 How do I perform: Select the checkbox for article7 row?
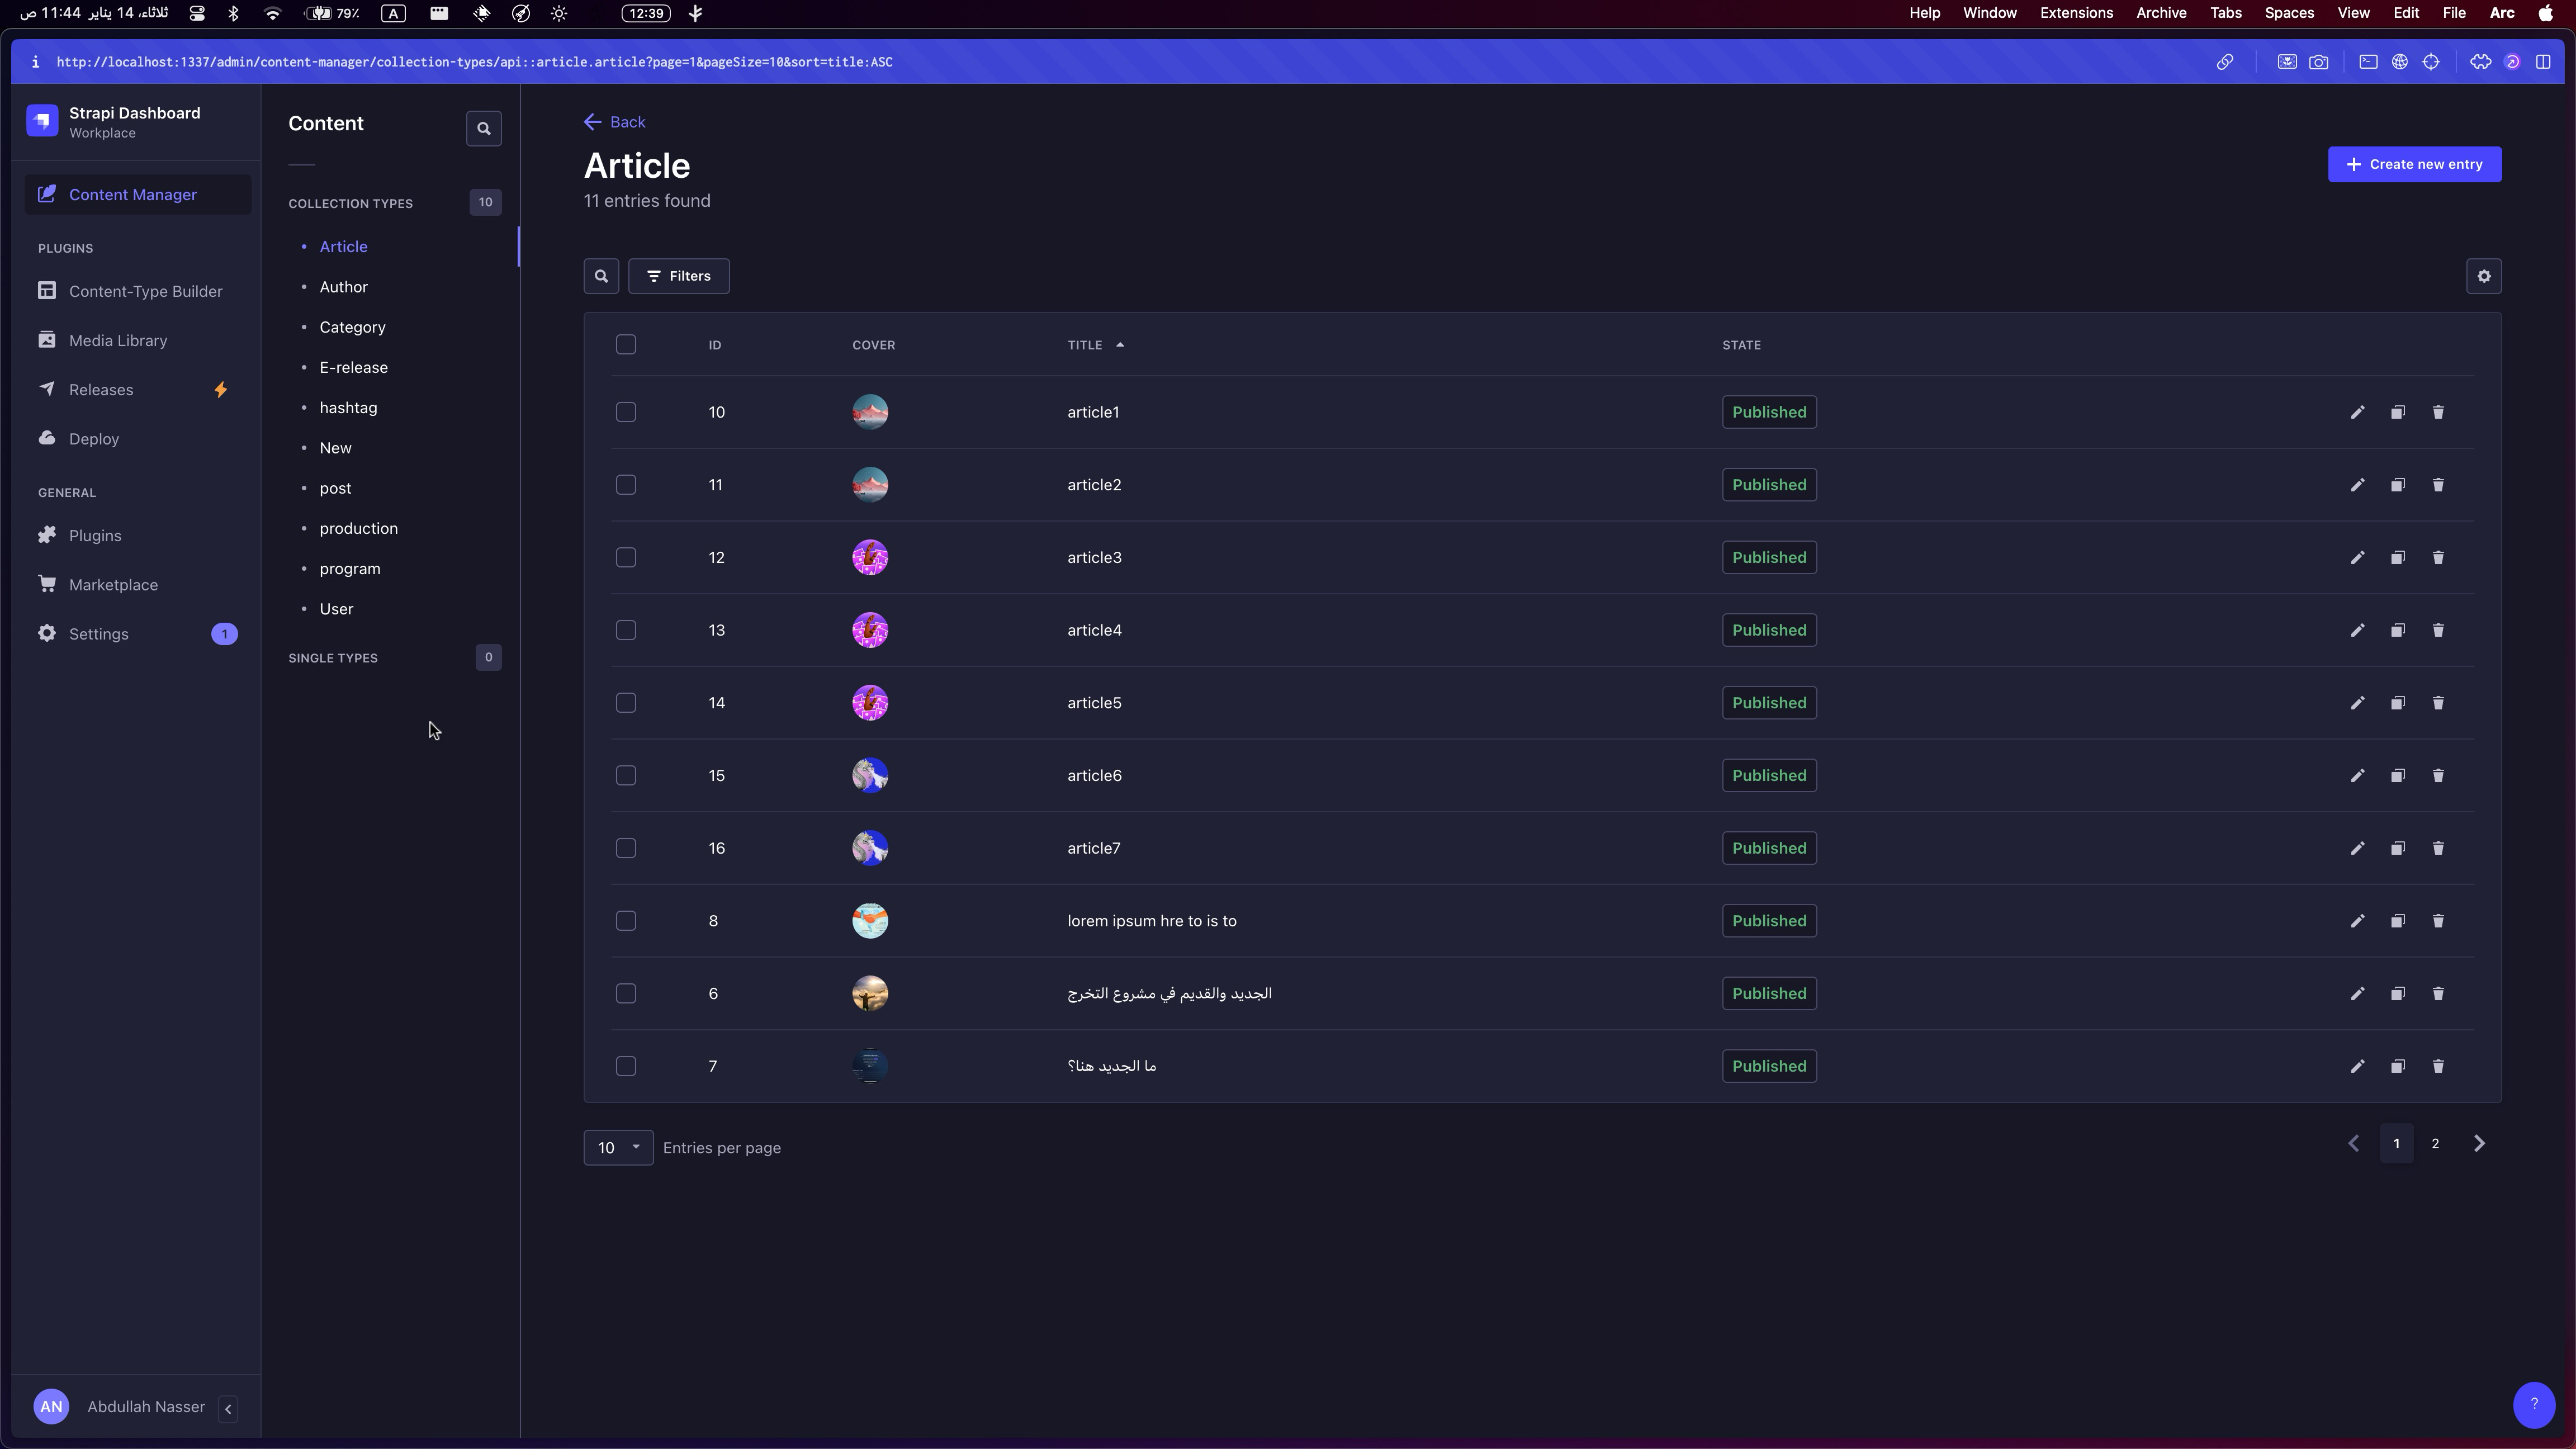click(x=626, y=848)
